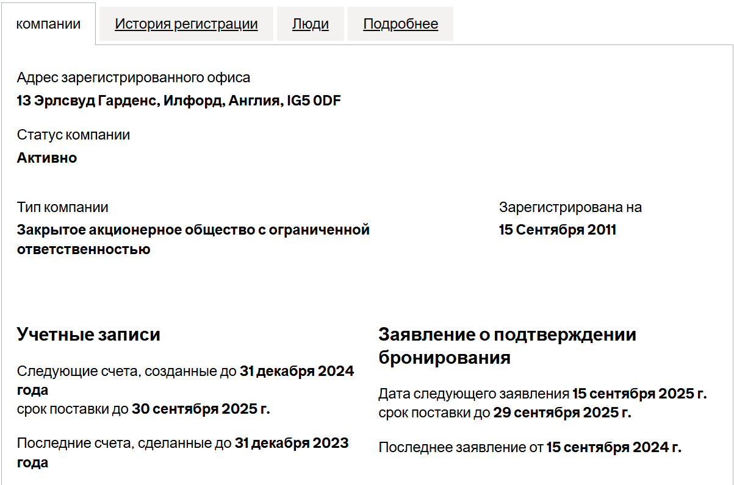Image resolution: width=734 pixels, height=485 pixels.
Task: Follow the Подробнее link
Action: tap(400, 23)
